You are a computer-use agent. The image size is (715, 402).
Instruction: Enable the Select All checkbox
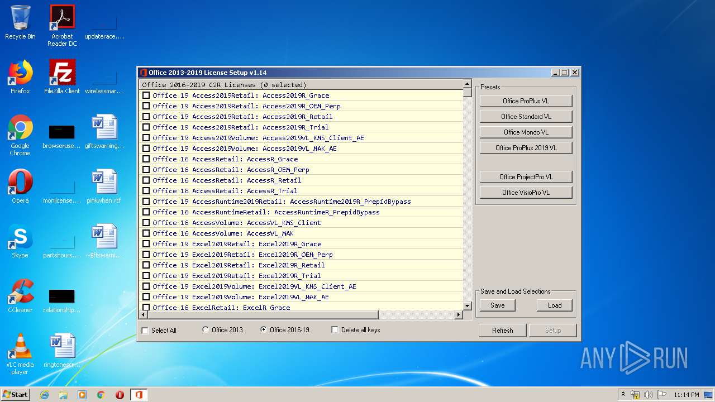click(x=145, y=331)
